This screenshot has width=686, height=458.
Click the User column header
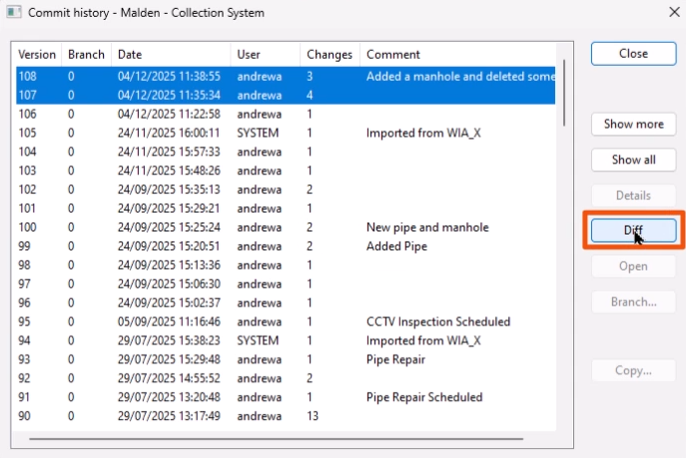(266, 55)
